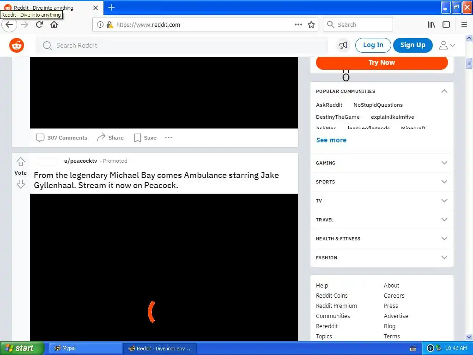Open the new tab with plus icon
473x355 pixels.
coord(111,7)
